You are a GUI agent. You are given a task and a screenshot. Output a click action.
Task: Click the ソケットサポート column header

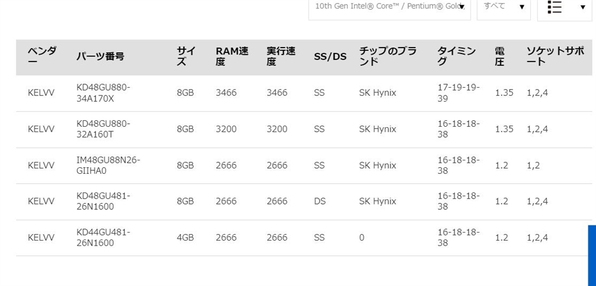click(555, 56)
